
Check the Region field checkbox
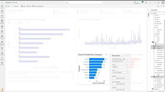(154, 75)
